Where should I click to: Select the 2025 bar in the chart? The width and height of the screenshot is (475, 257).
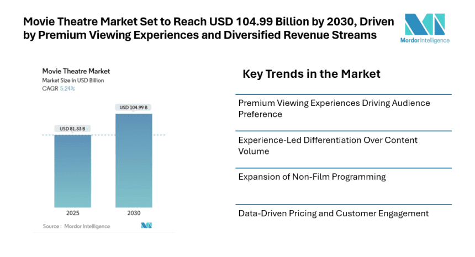tap(73, 171)
